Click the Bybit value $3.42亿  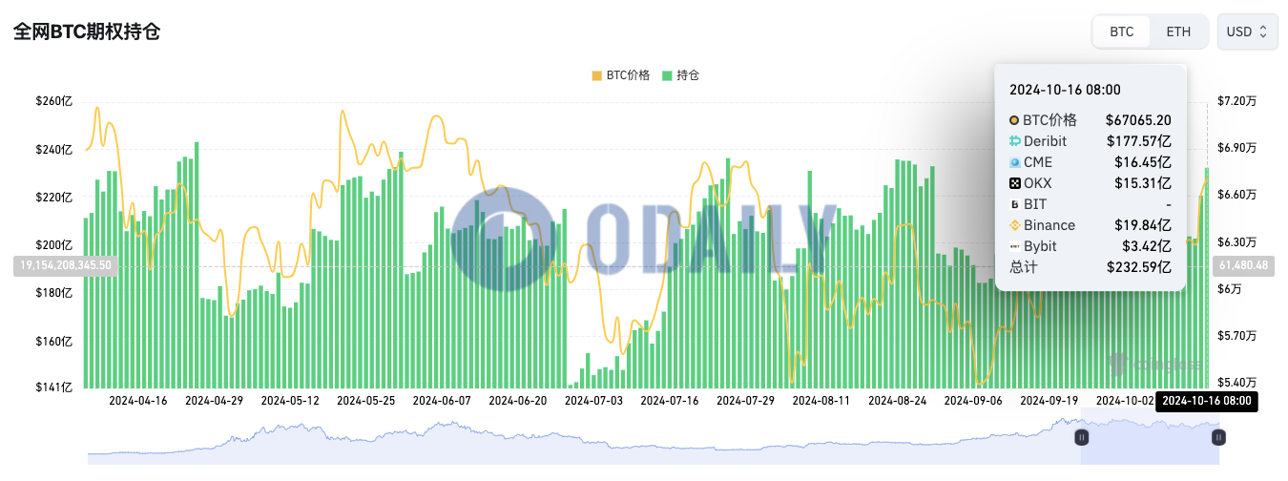1147,246
